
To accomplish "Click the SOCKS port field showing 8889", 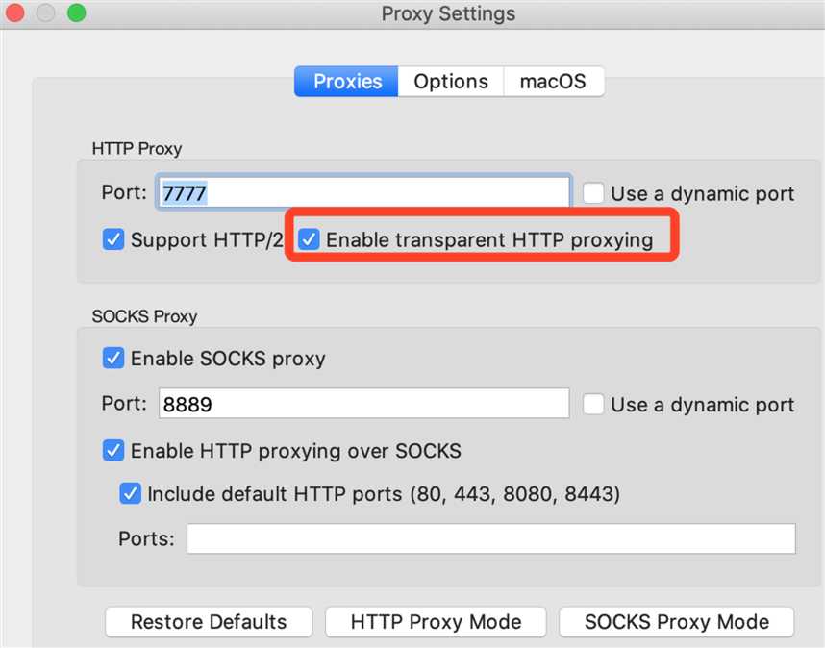I will 363,404.
